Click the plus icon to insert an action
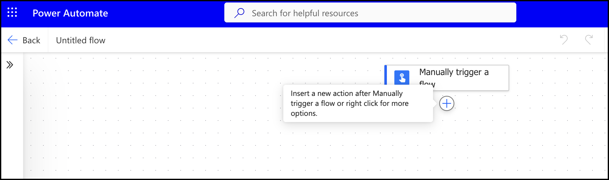 pos(446,103)
